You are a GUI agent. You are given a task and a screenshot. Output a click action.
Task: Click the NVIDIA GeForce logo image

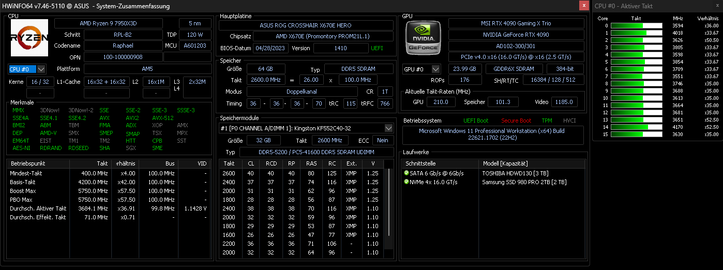[424, 38]
